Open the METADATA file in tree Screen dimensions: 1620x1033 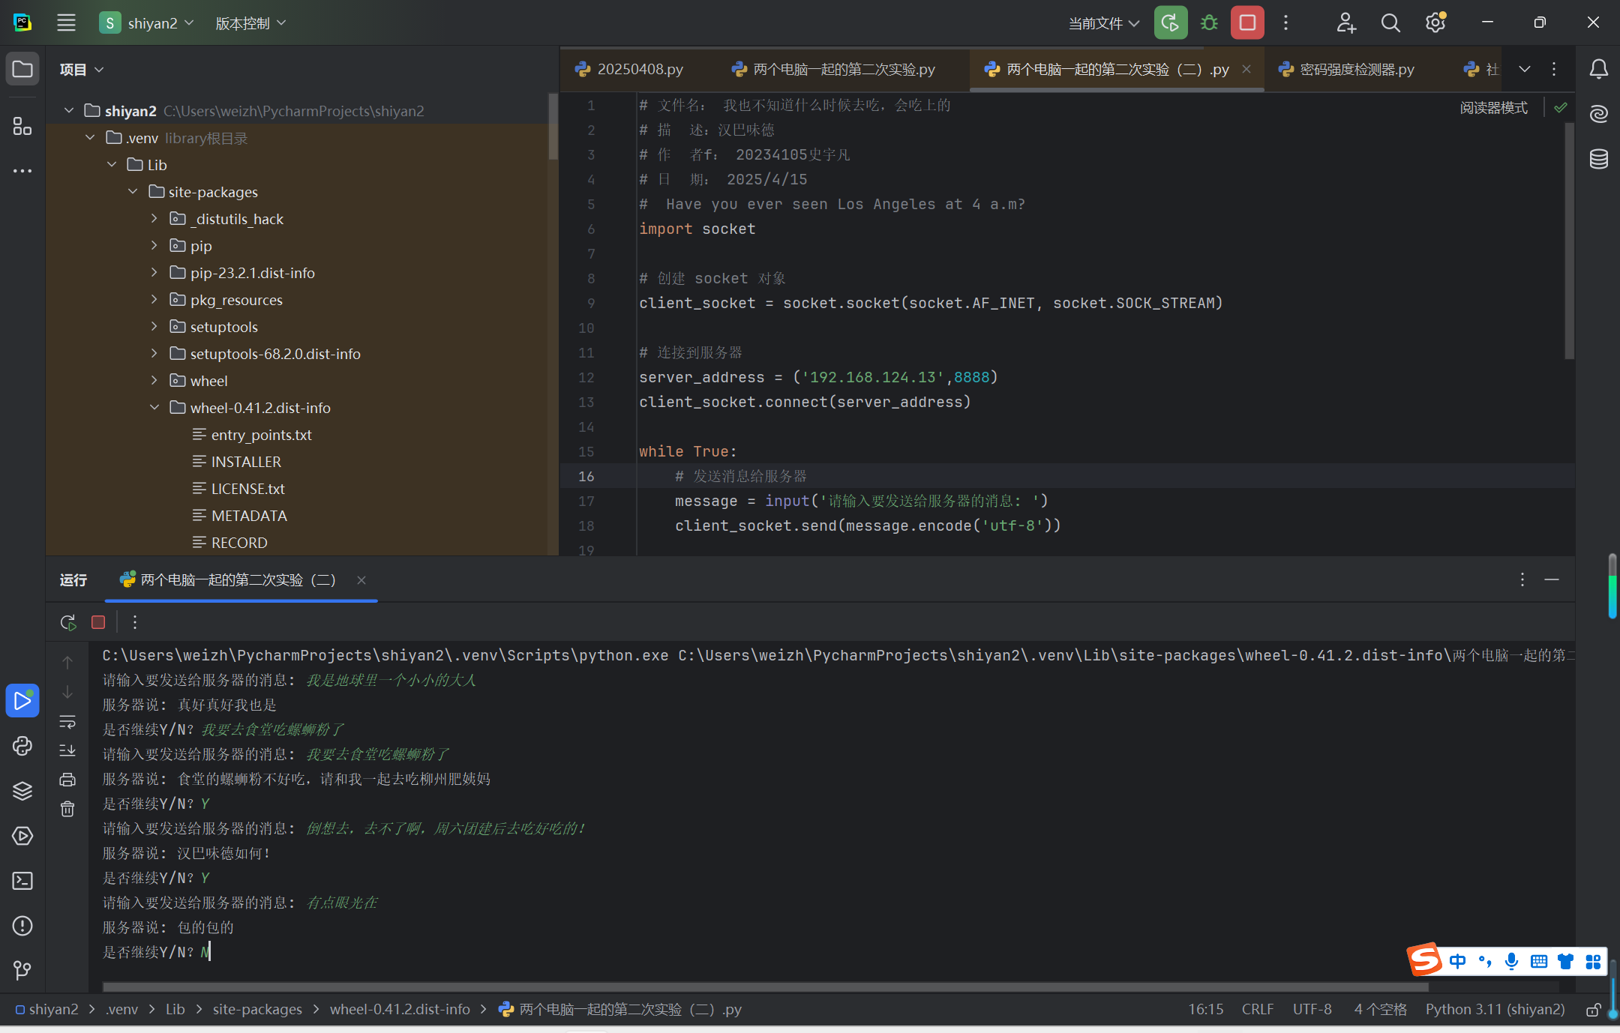(x=249, y=516)
